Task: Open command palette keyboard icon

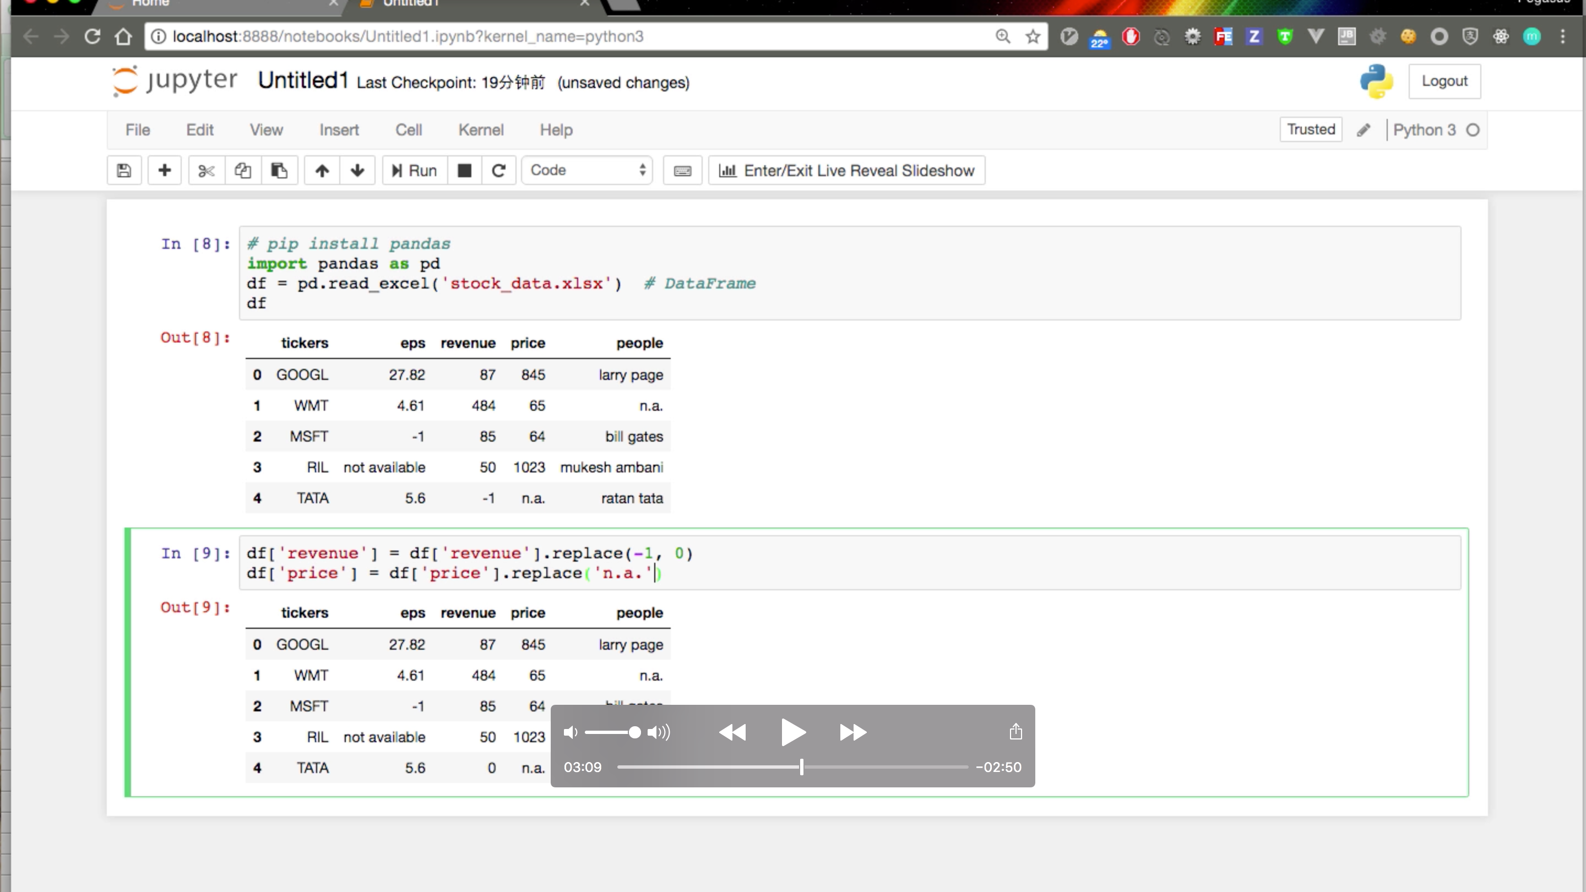Action: [x=682, y=171]
